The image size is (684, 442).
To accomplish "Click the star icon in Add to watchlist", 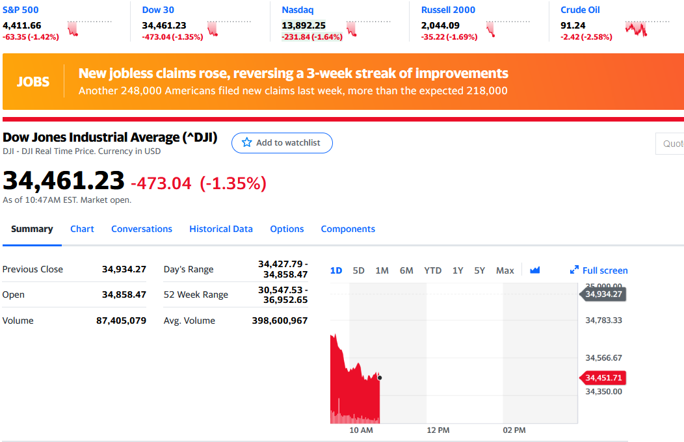I will point(247,142).
